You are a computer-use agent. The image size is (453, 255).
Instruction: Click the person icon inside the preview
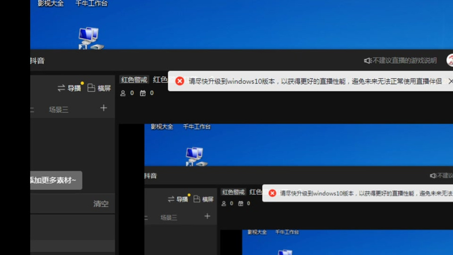pos(224,203)
